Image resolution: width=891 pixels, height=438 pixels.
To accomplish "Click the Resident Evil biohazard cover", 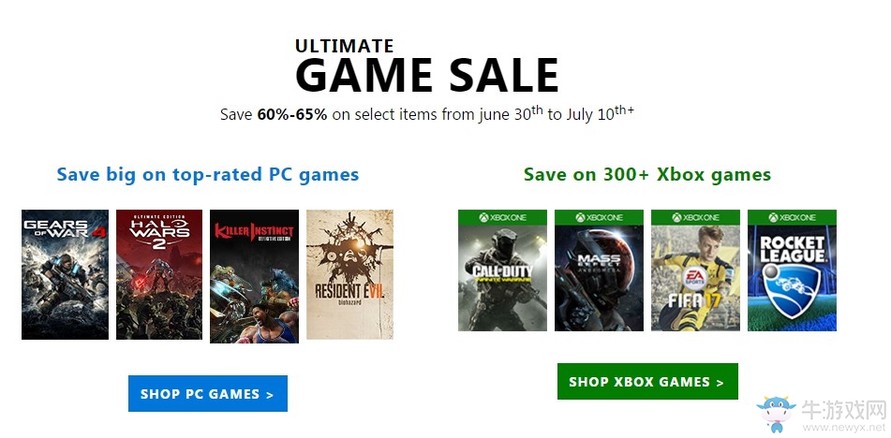I will coord(350,274).
